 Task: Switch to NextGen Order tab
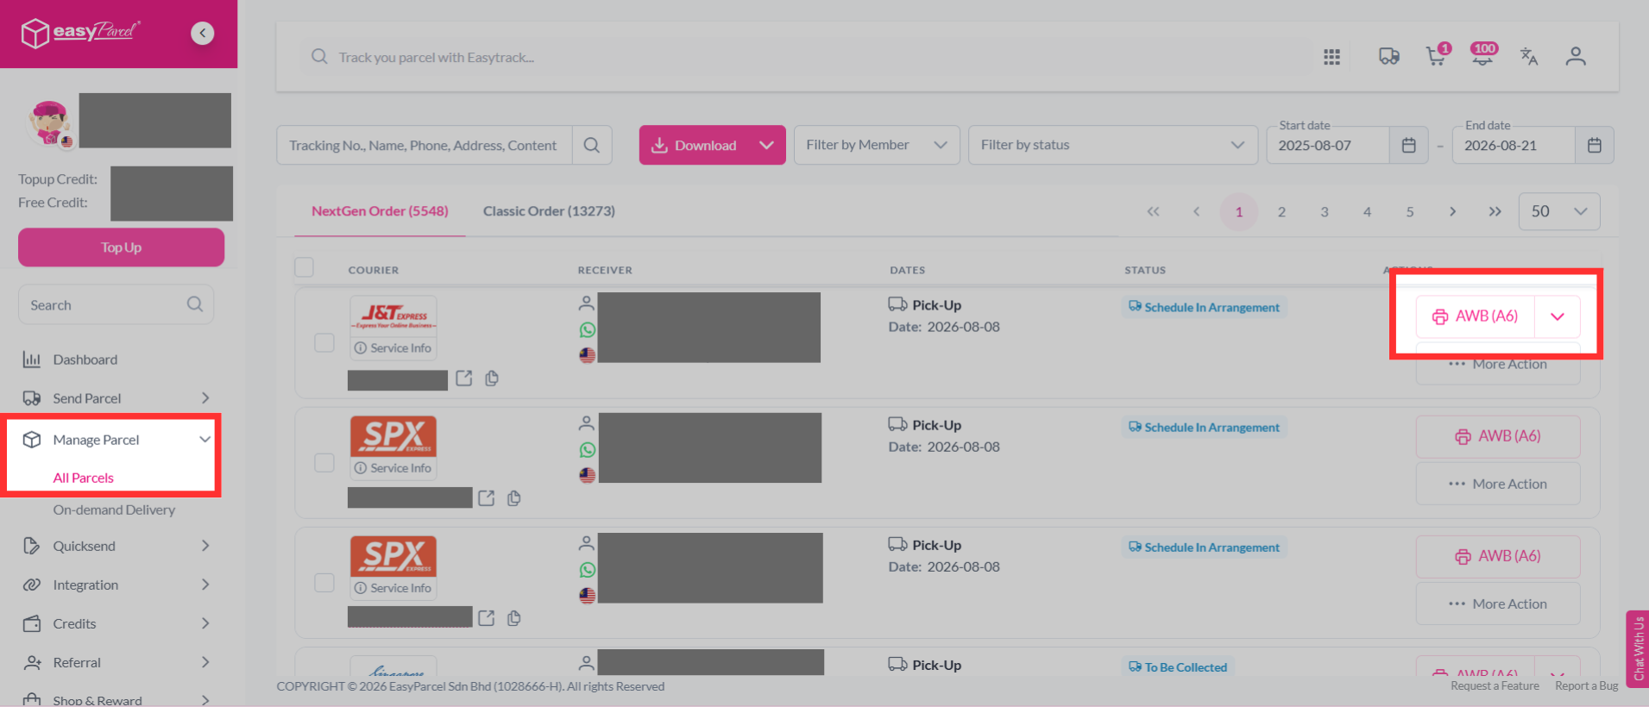[380, 211]
